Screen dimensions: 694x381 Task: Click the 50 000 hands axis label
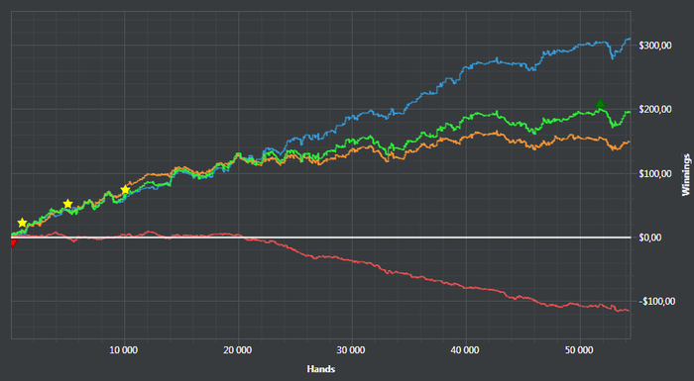pyautogui.click(x=579, y=350)
